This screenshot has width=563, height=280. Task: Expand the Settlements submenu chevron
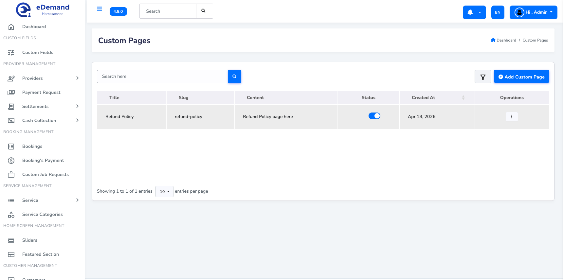[78, 106]
